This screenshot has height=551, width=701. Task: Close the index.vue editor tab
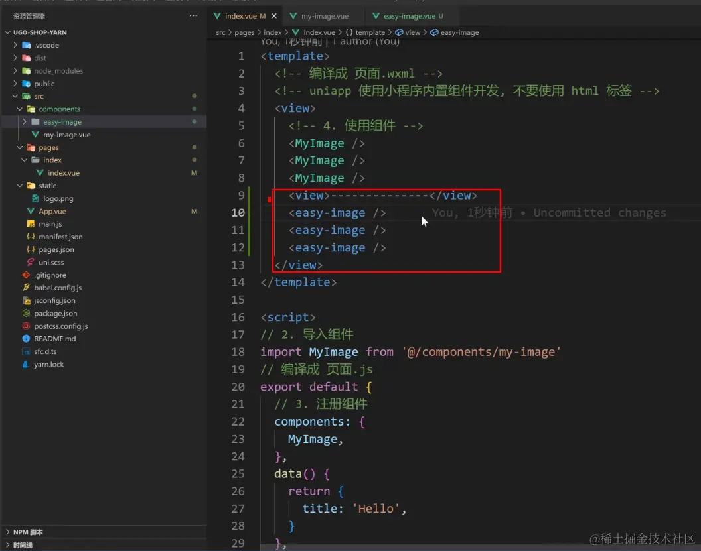274,16
